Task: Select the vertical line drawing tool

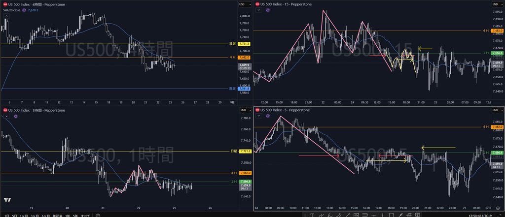Action: (x=382, y=215)
